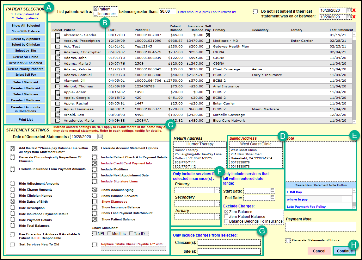The height and width of the screenshot is (260, 362).
Task: Open the End Date calendar picker
Action: 272,198
